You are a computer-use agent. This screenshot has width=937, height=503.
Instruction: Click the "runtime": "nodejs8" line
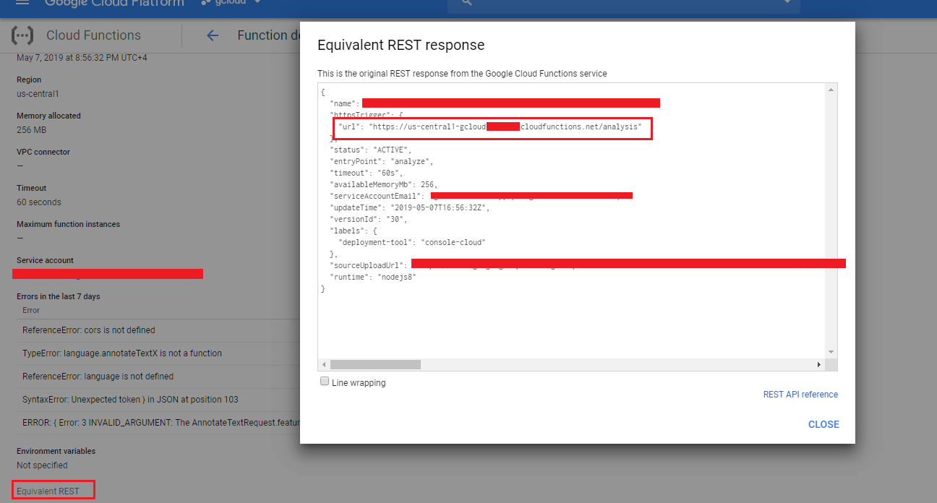pos(373,277)
